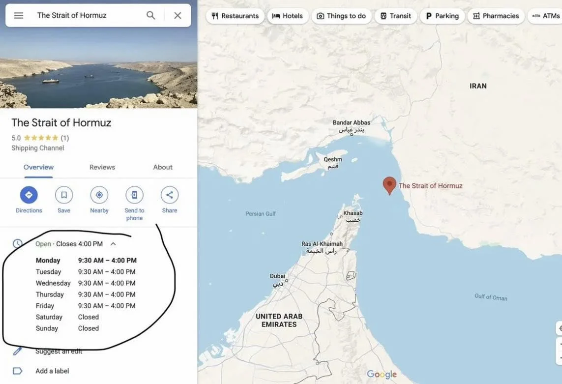Switch to the About tab
Screen dimensions: 562x384
tap(163, 167)
